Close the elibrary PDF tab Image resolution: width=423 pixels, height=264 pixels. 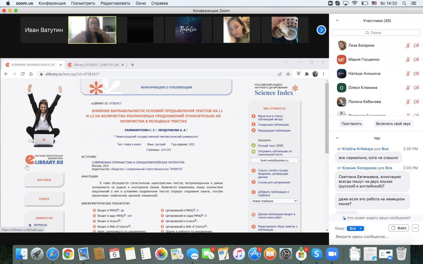[x=123, y=65]
